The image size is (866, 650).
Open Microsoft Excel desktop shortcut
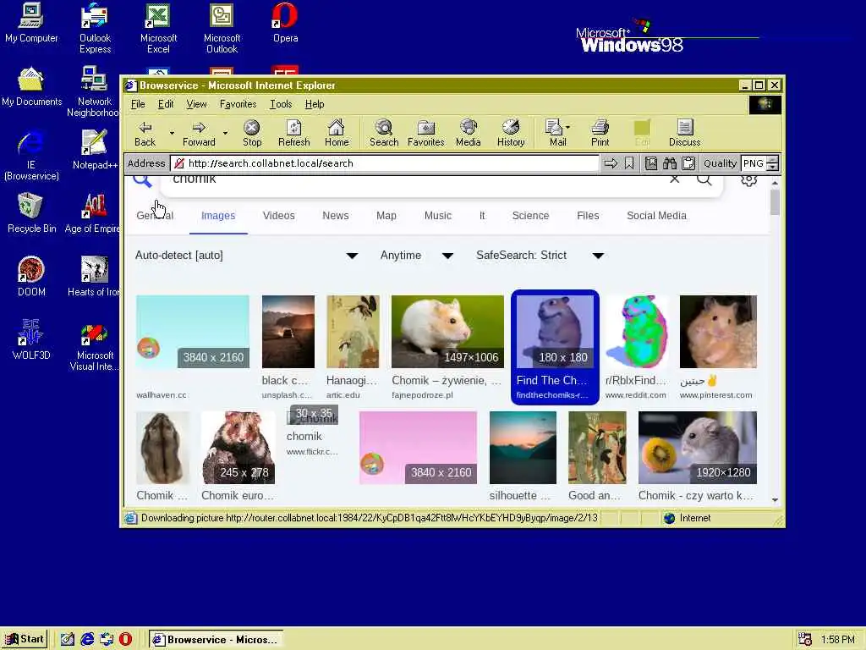coord(158,29)
